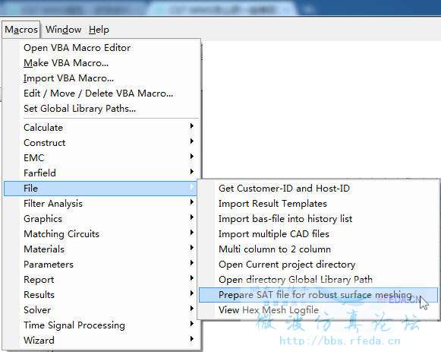Expand the Filter Analysis submenu

click(x=101, y=203)
